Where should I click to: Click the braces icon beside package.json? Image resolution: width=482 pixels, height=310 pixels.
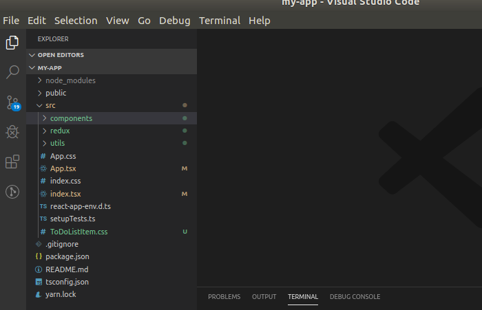click(39, 256)
